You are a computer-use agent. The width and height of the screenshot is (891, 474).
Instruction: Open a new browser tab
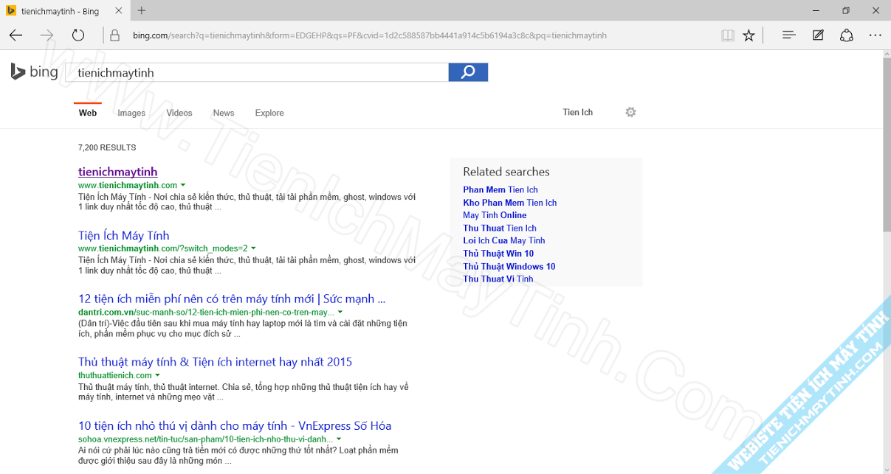click(x=142, y=10)
